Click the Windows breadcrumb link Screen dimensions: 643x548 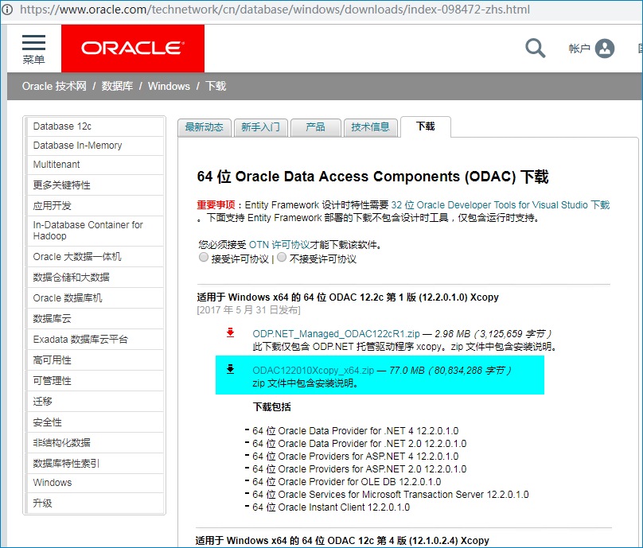coord(169,86)
